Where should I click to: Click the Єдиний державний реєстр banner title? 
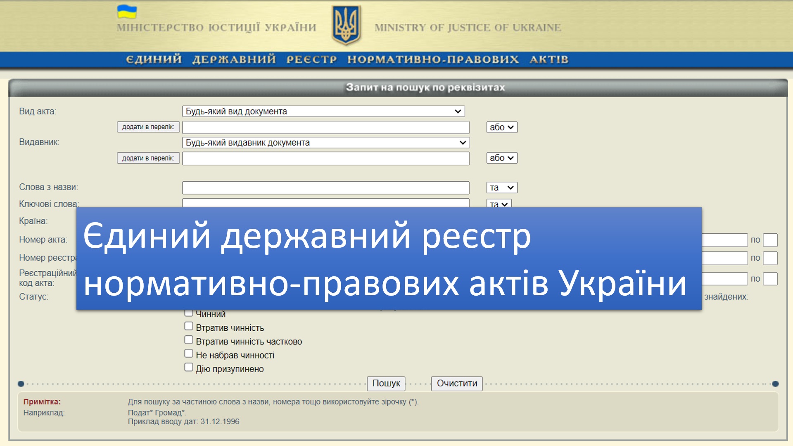347,59
